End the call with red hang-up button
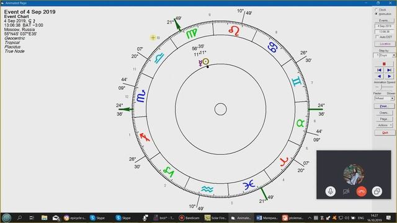This screenshot has height=223, width=397. coord(361,191)
